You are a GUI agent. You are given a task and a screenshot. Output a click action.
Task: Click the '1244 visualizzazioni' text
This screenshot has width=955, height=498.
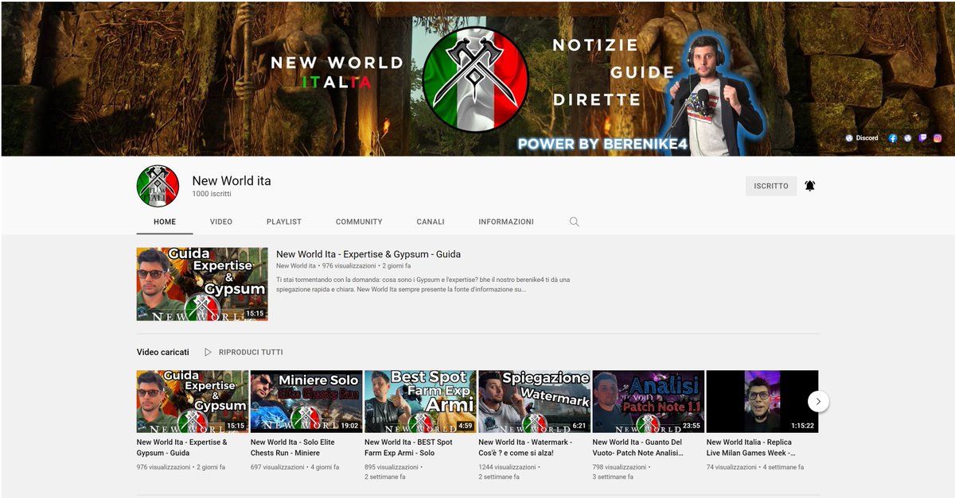(x=507, y=467)
